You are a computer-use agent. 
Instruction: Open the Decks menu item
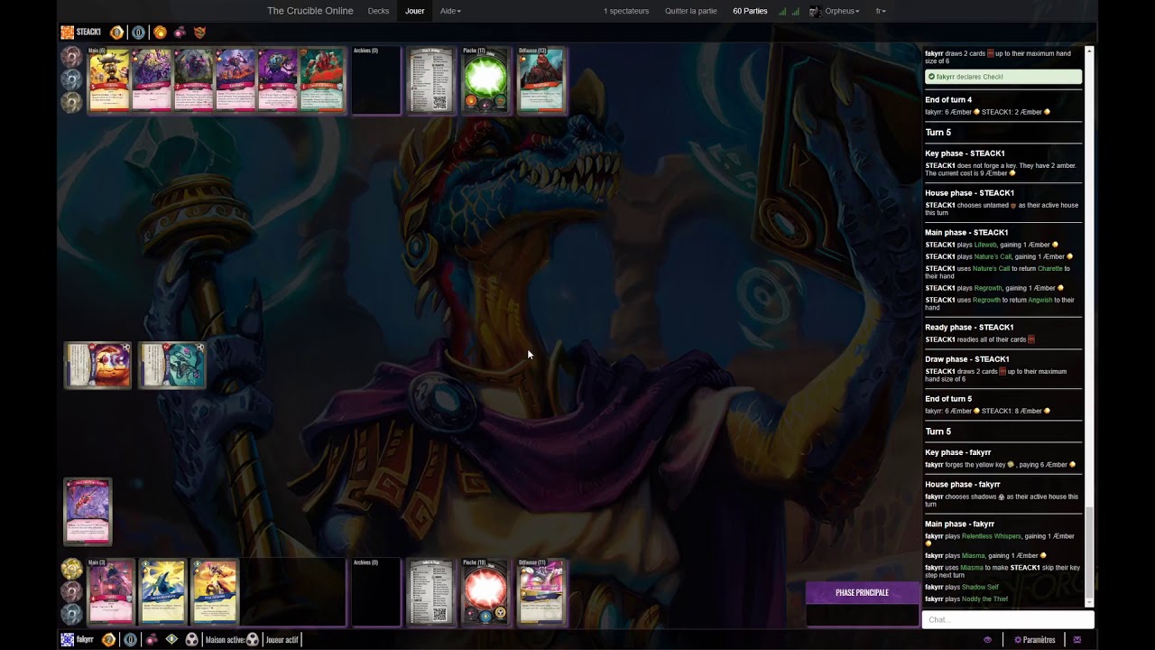point(379,11)
